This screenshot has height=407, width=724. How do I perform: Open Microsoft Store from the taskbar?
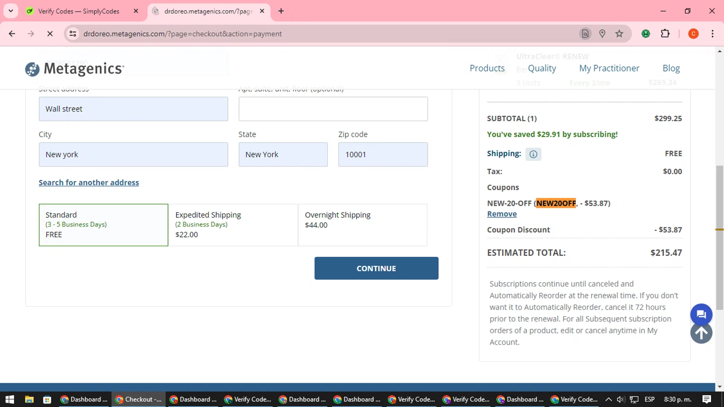(47, 399)
